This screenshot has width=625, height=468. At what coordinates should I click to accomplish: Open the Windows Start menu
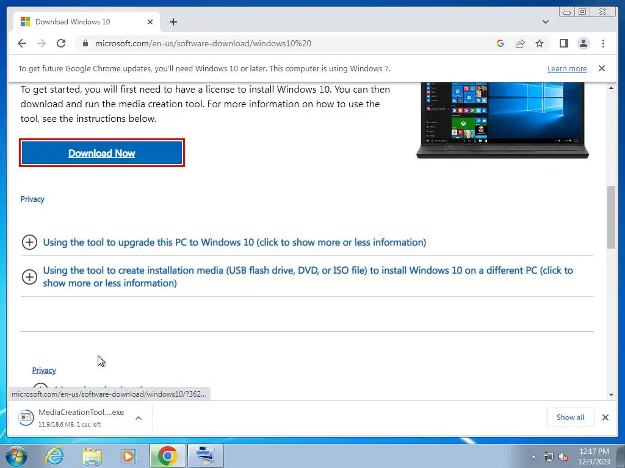pyautogui.click(x=16, y=456)
